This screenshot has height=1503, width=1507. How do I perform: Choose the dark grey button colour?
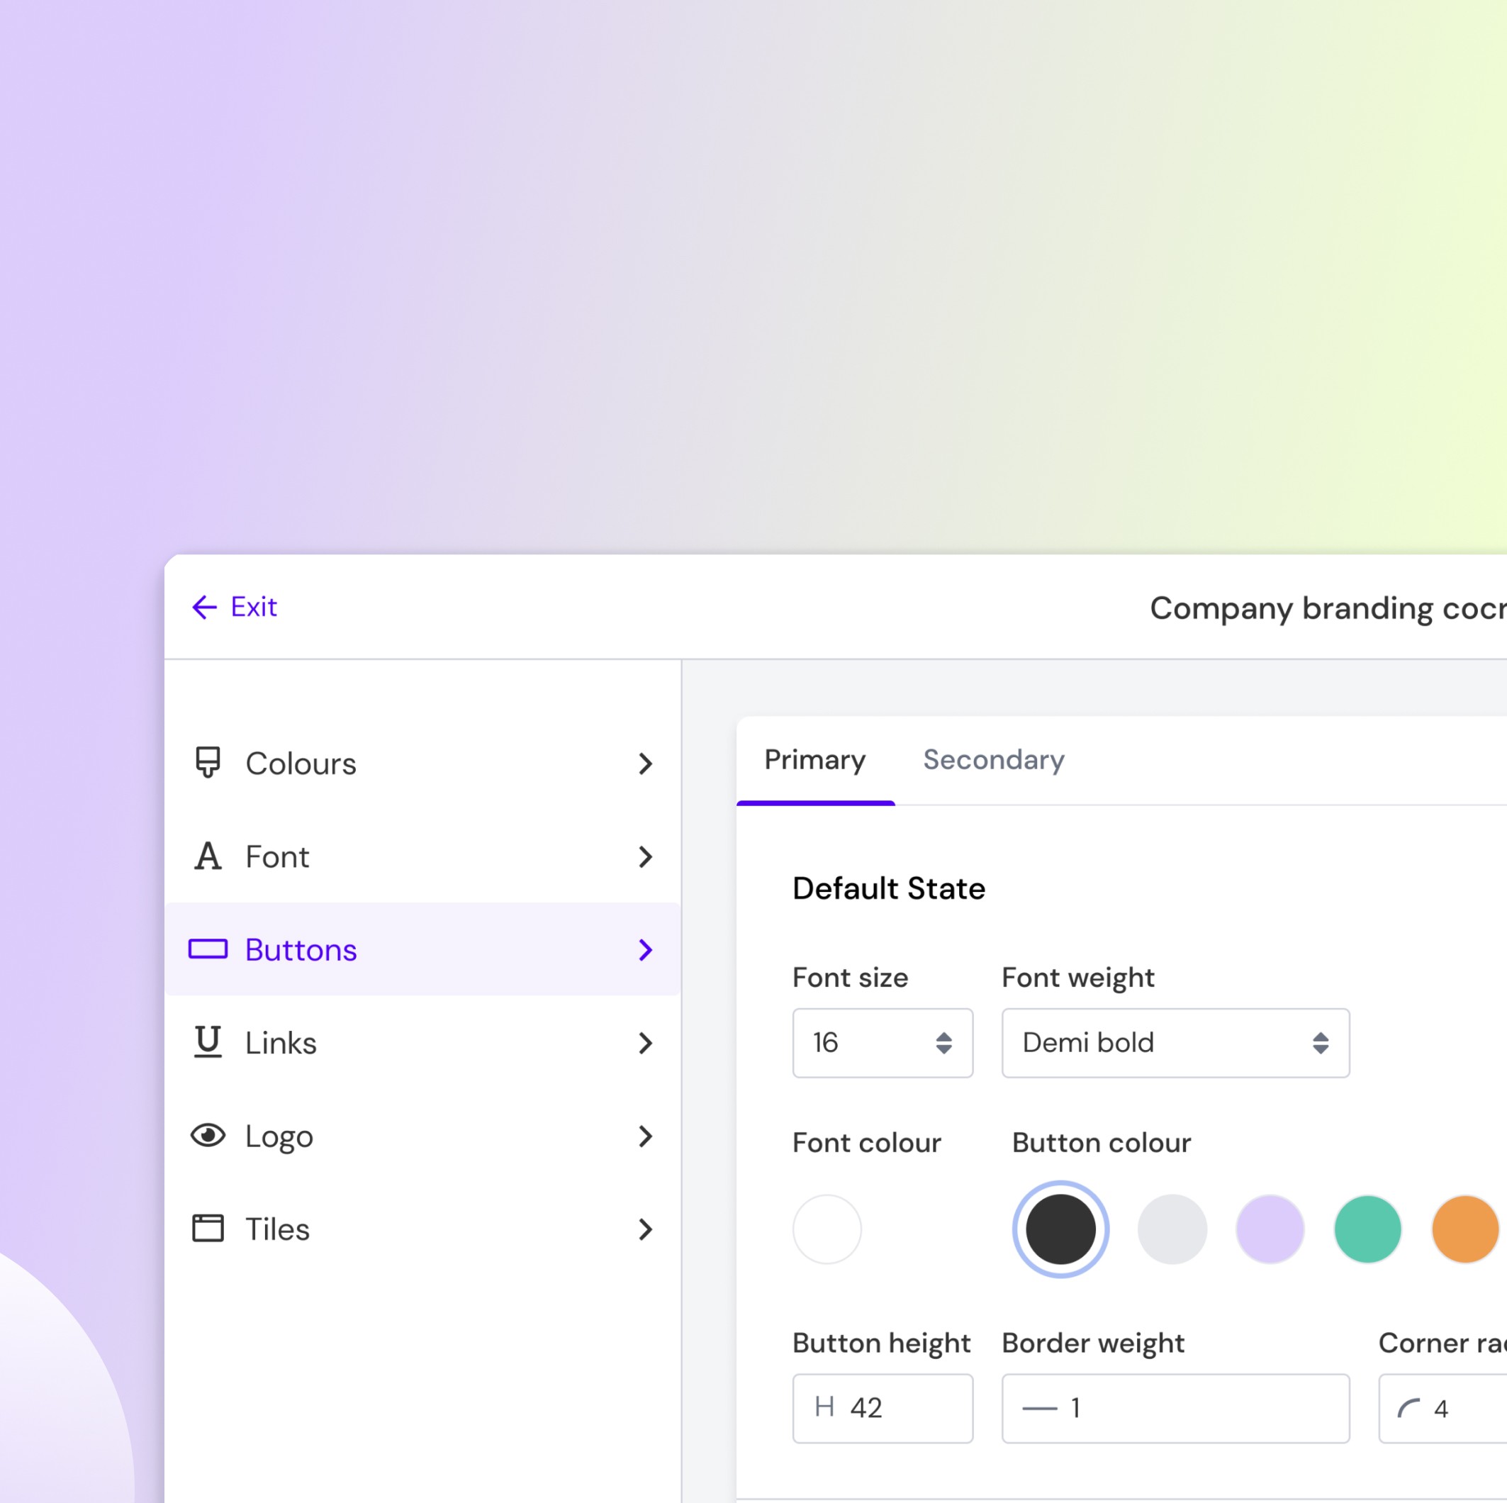[x=1060, y=1229]
